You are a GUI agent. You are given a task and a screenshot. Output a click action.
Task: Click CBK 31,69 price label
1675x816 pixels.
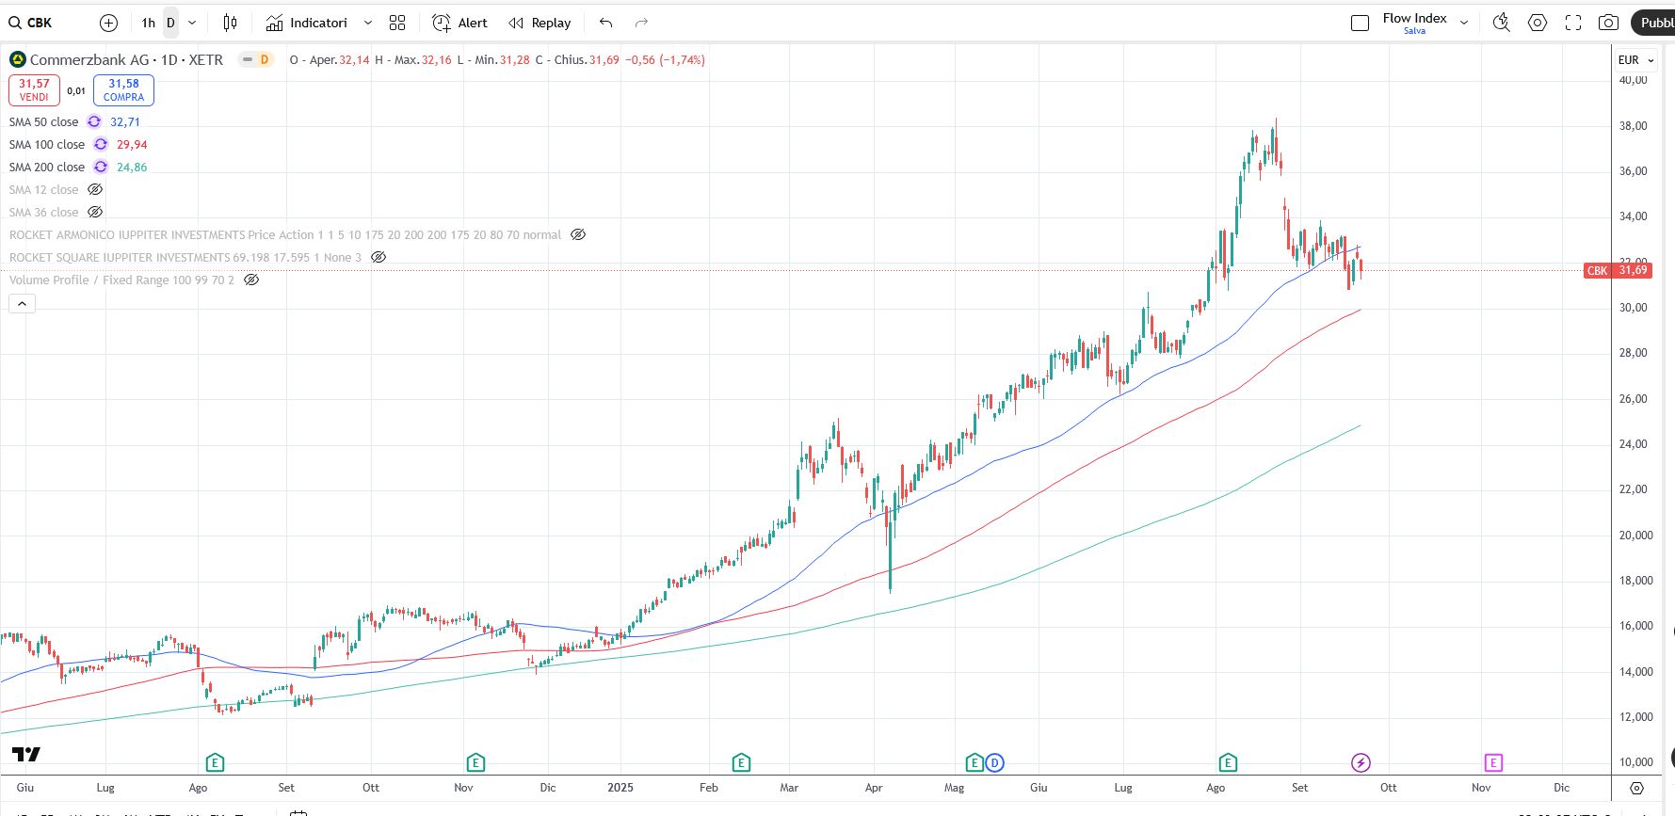pos(1617,270)
